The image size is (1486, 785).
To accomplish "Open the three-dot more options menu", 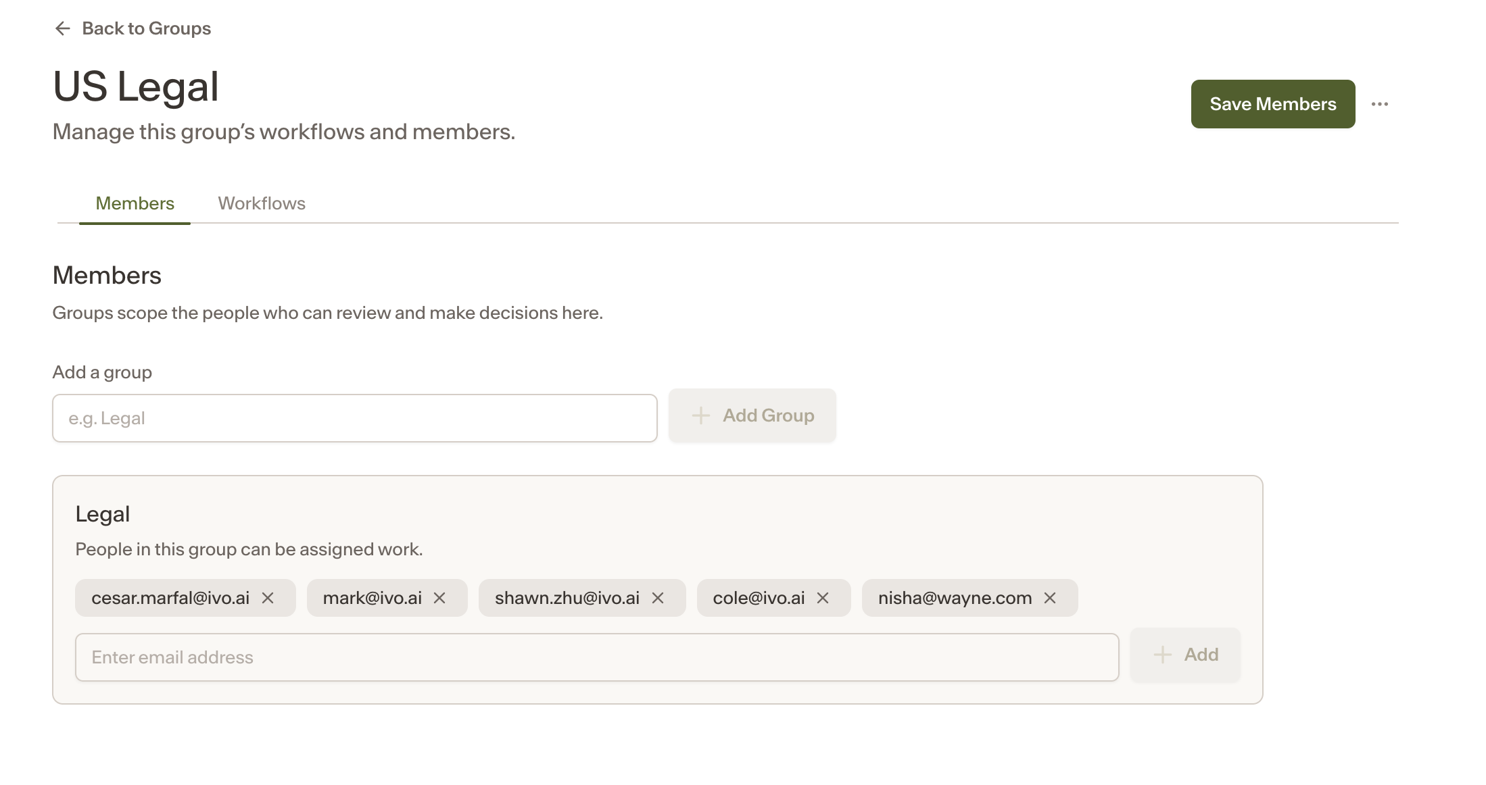I will [x=1380, y=104].
